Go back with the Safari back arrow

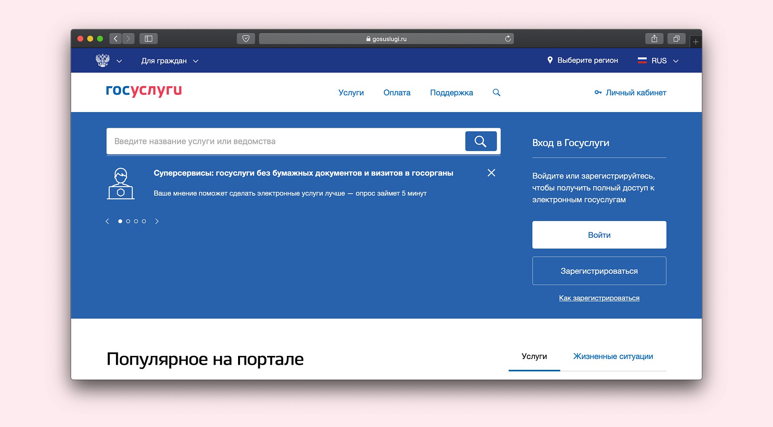coord(116,39)
